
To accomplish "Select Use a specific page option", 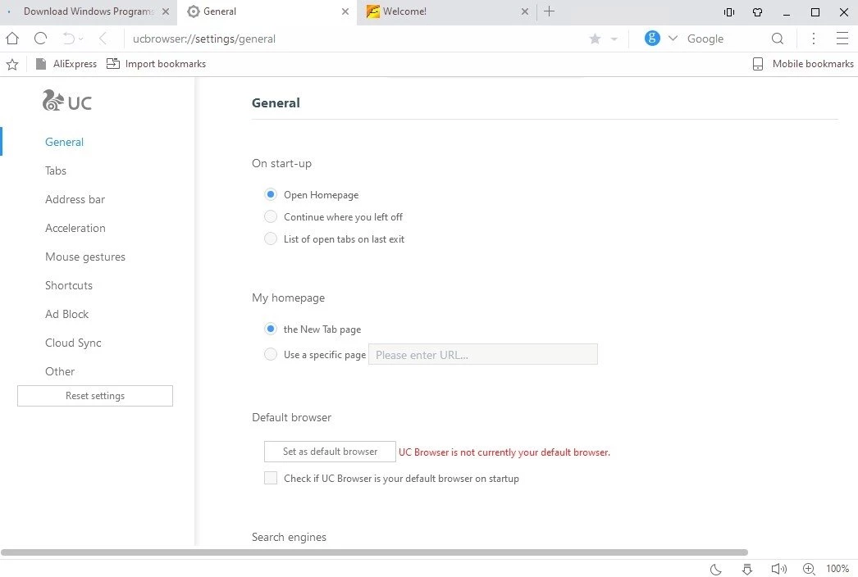I will click(271, 355).
